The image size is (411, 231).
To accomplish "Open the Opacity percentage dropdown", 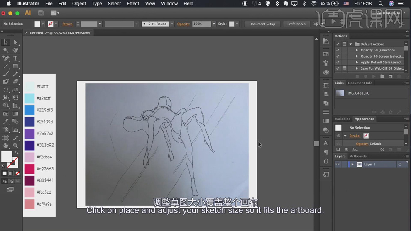I will [214, 24].
